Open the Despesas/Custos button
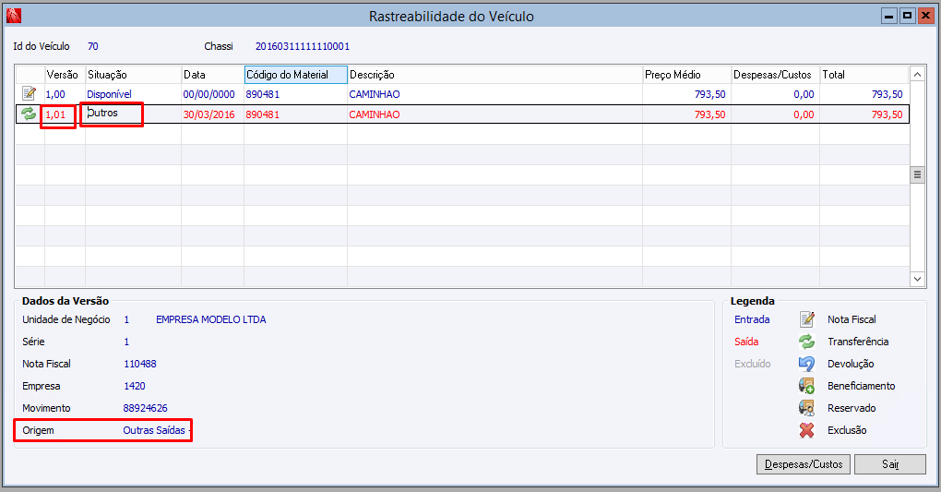941x492 pixels. click(803, 463)
